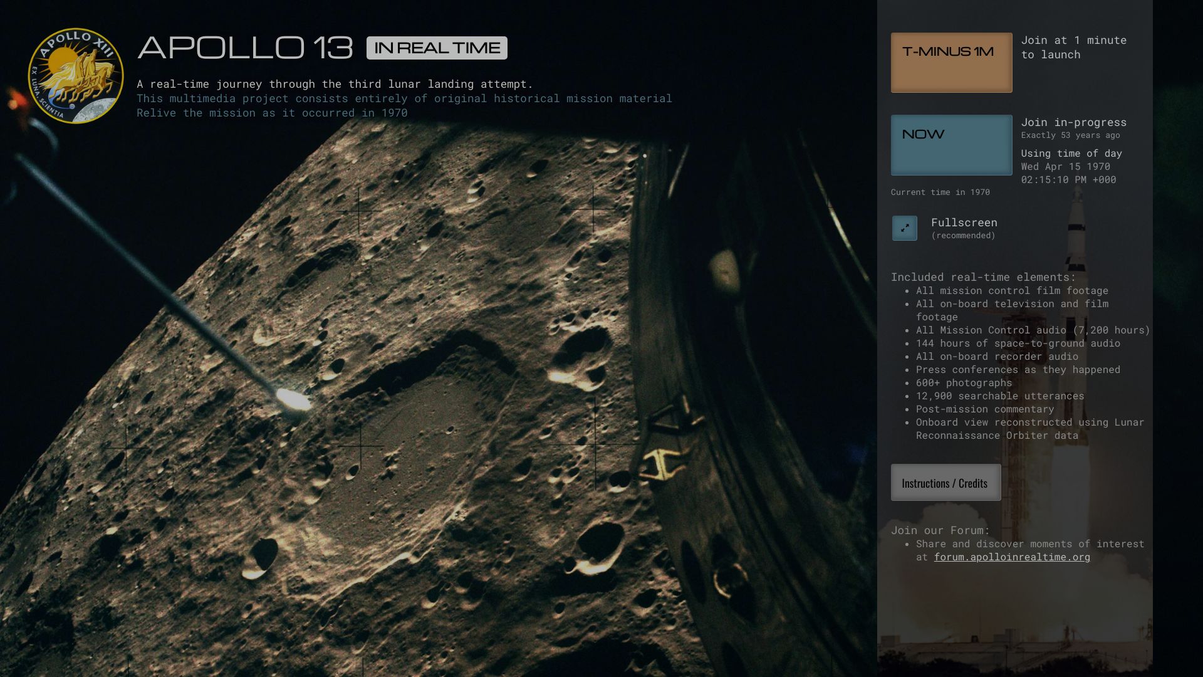Click '12,900 searchable utterances' item
Viewport: 1203px width, 677px height.
(1000, 396)
